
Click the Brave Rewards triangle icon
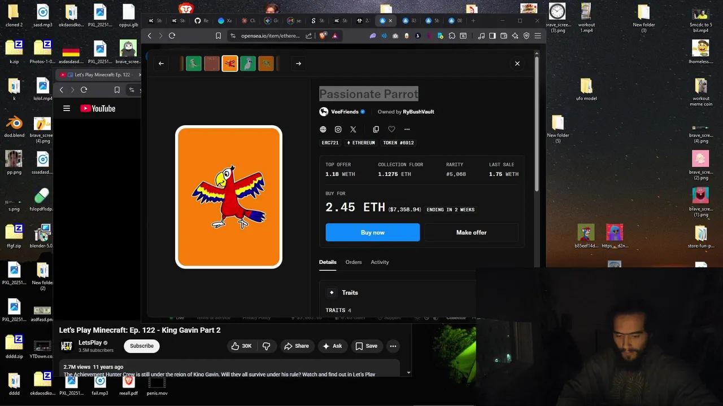pyautogui.click(x=335, y=36)
